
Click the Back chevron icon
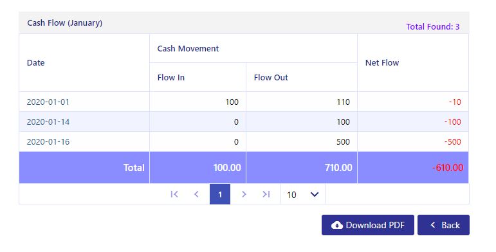point(433,225)
